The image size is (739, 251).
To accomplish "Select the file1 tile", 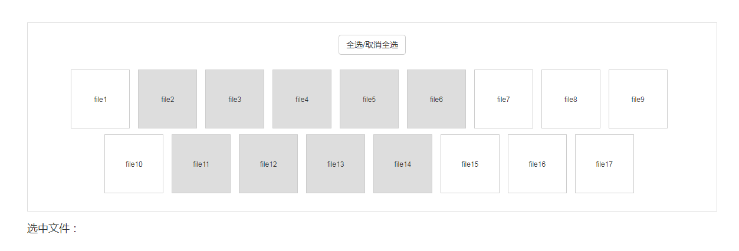I will click(100, 99).
